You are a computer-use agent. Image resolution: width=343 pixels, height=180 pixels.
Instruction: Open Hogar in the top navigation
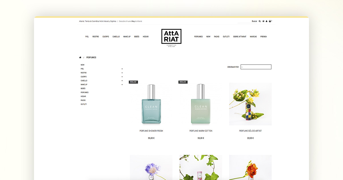(146, 37)
